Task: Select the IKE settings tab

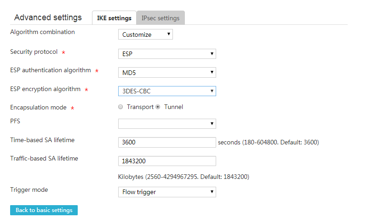Action: [114, 18]
